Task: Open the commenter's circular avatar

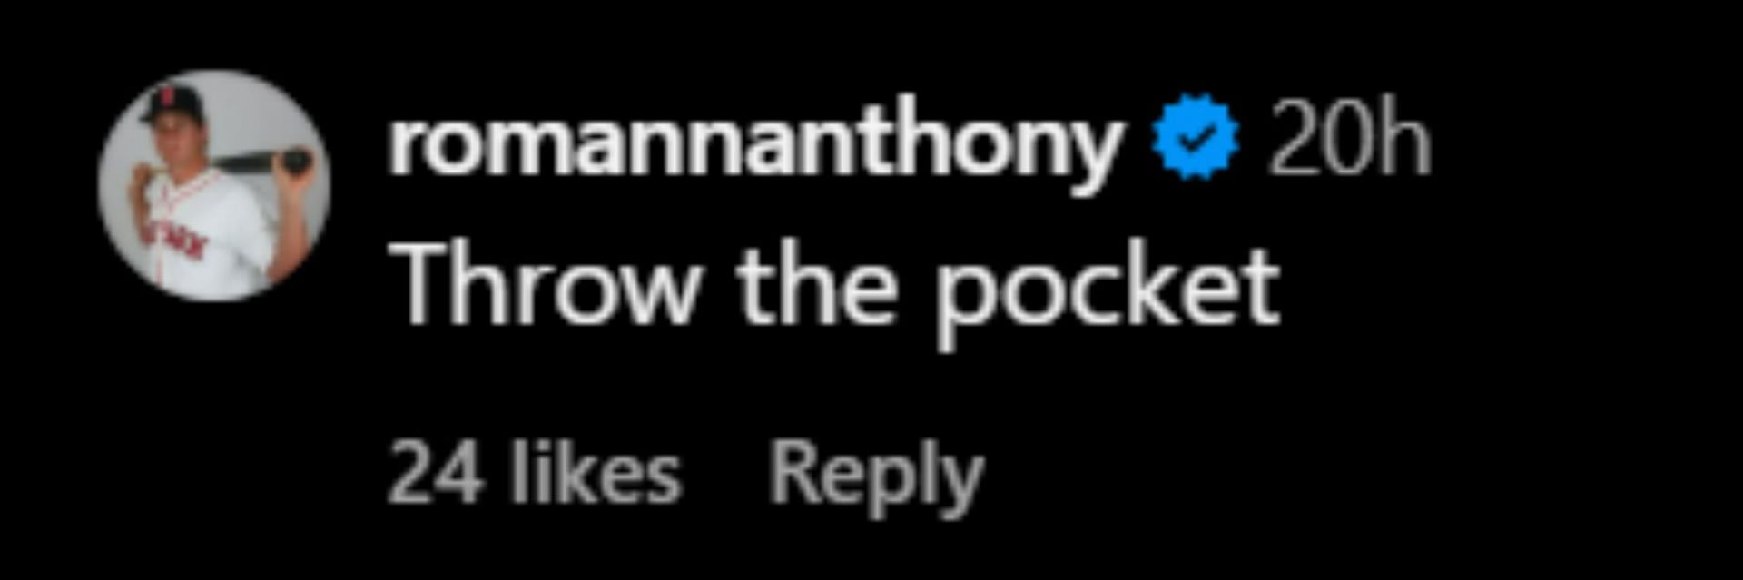Action: click(x=214, y=185)
